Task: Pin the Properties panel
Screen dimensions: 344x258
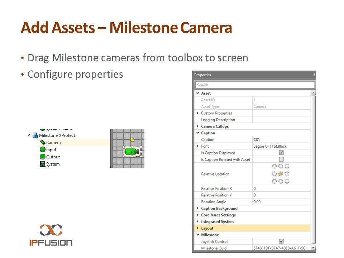Action: coord(314,75)
